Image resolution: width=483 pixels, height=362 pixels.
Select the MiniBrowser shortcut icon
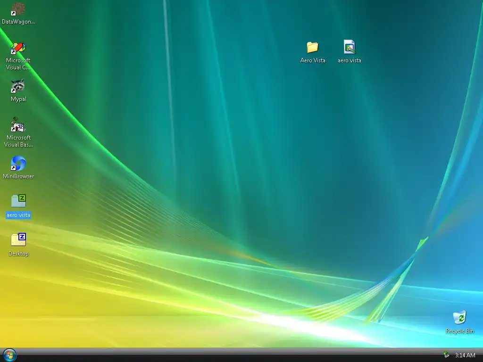(18, 164)
